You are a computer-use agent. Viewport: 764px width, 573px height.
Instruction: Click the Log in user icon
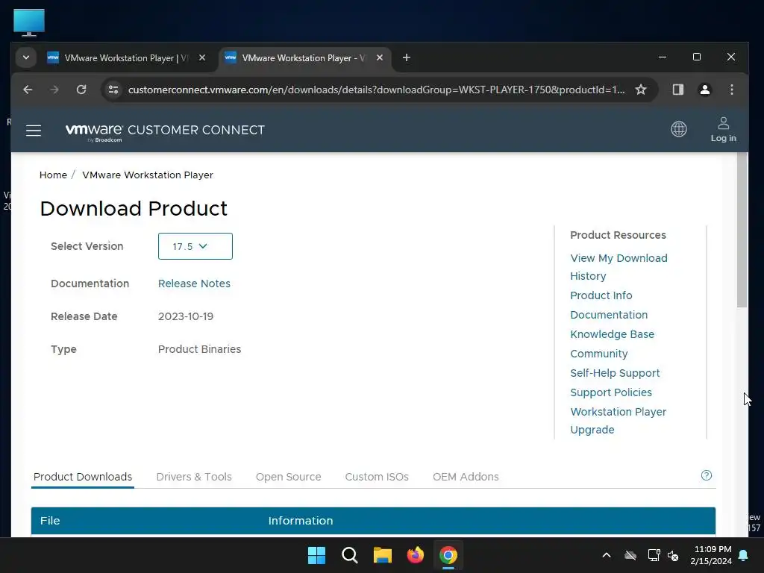point(724,130)
